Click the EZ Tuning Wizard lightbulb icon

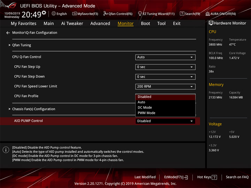140,14
